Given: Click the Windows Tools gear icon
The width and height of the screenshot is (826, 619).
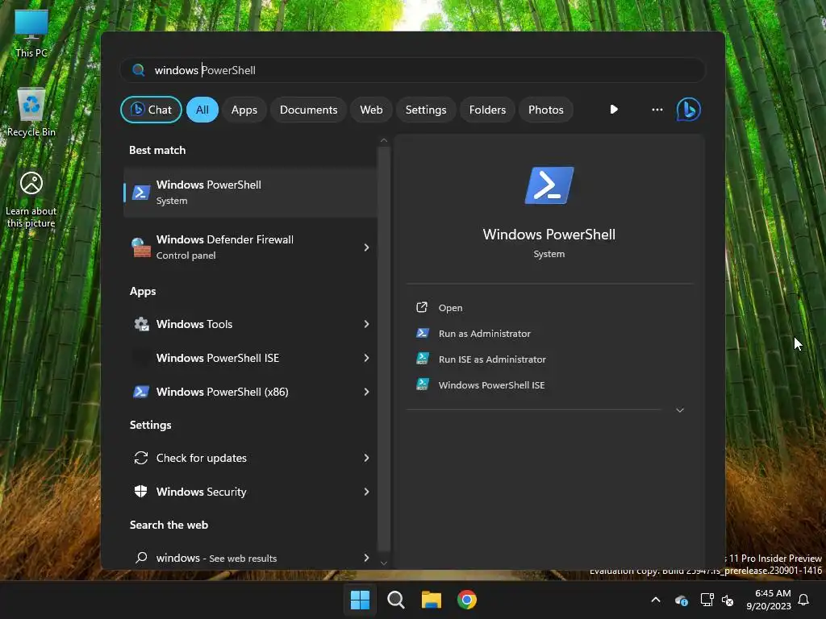Looking at the screenshot, I should click(x=141, y=324).
